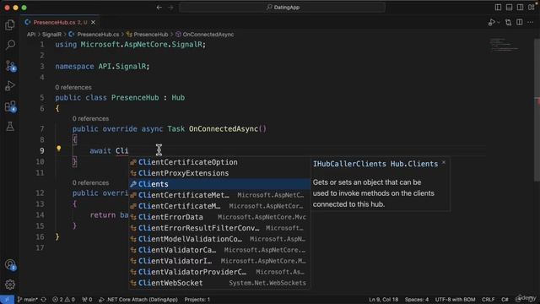Click Ln 9, Col 18 cursor position
The width and height of the screenshot is (540, 304).
tap(384, 300)
